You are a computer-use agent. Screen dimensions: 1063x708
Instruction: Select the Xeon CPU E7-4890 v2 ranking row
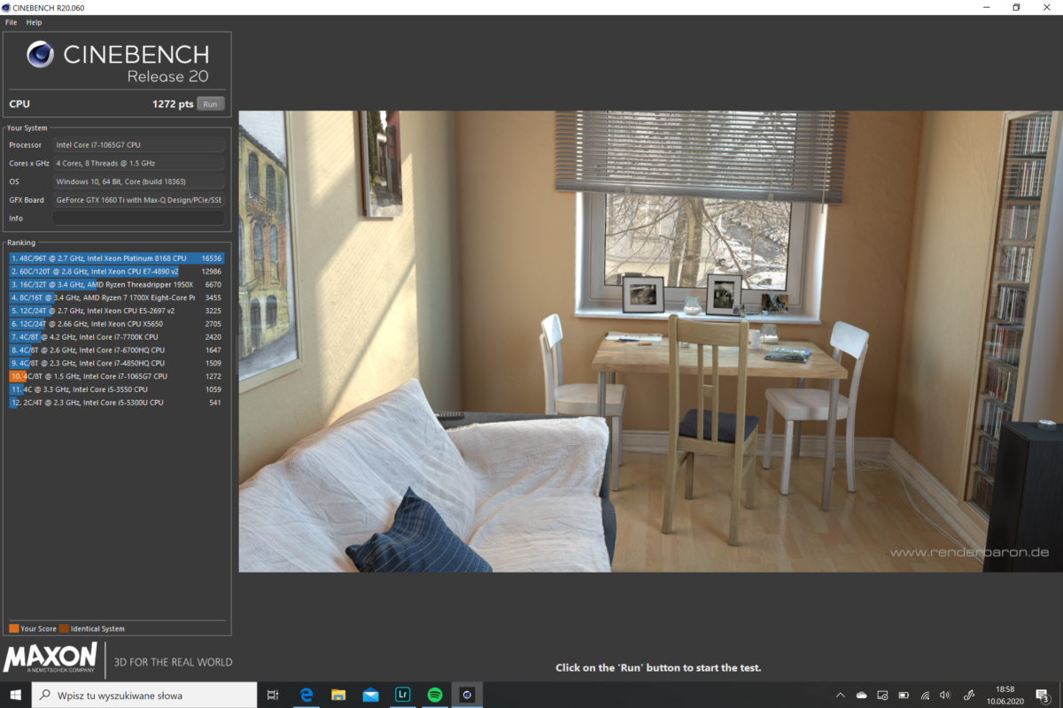[x=116, y=271]
